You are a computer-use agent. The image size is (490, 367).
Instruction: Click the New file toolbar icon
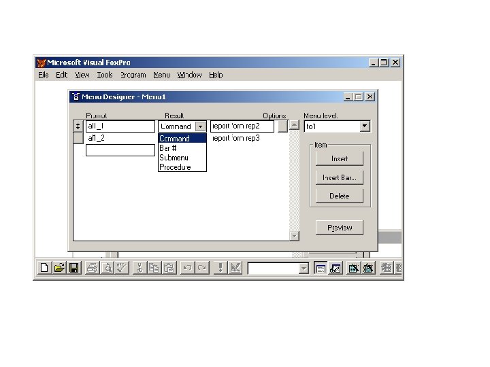tap(44, 268)
